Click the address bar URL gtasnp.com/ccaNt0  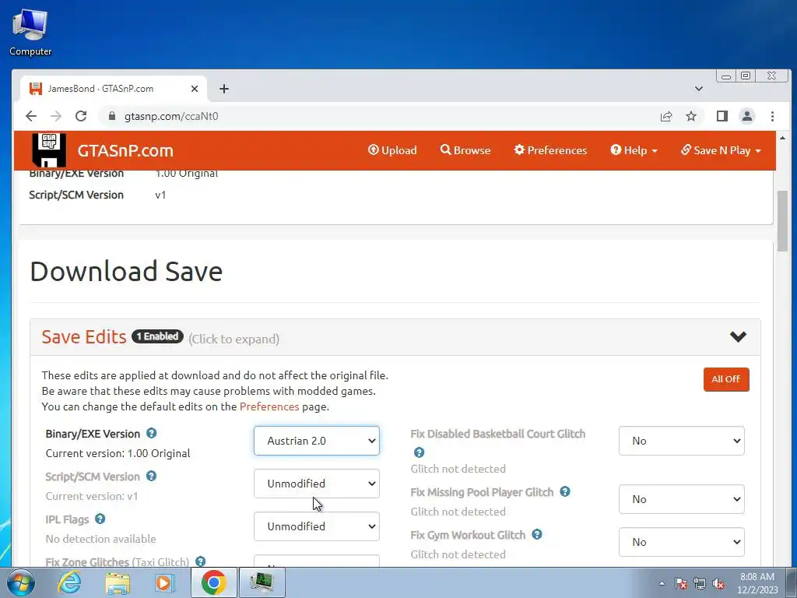[171, 117]
